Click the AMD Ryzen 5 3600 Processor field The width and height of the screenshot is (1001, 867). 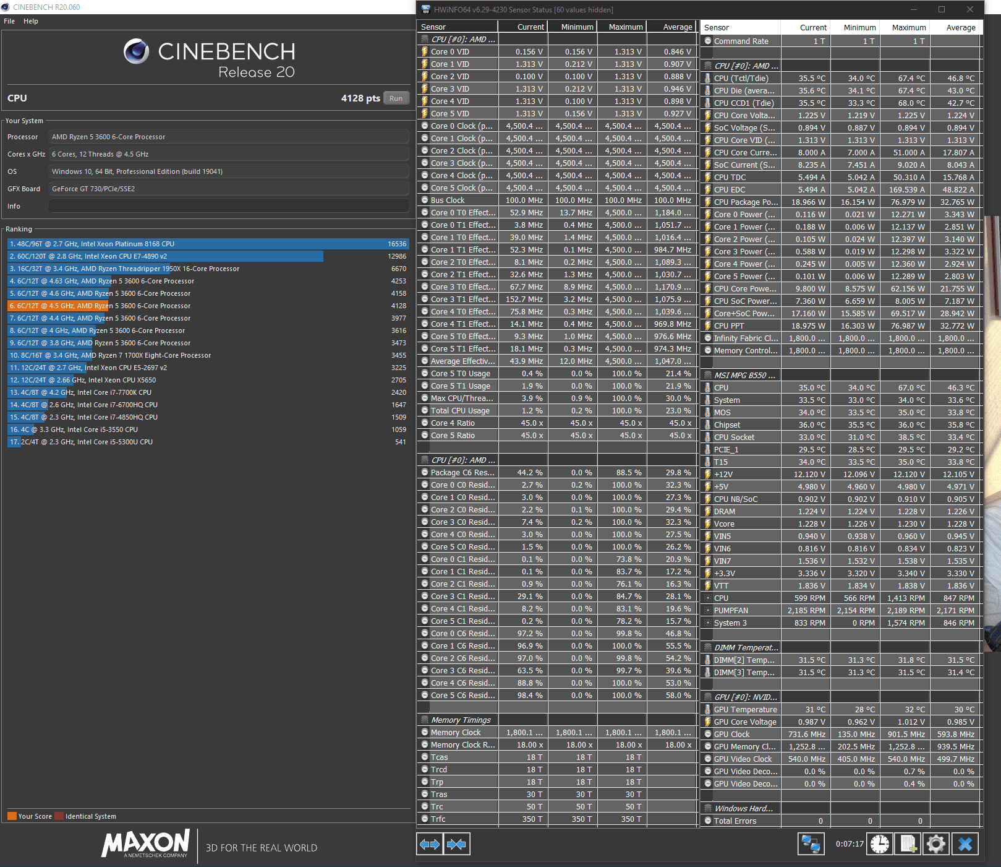(228, 137)
